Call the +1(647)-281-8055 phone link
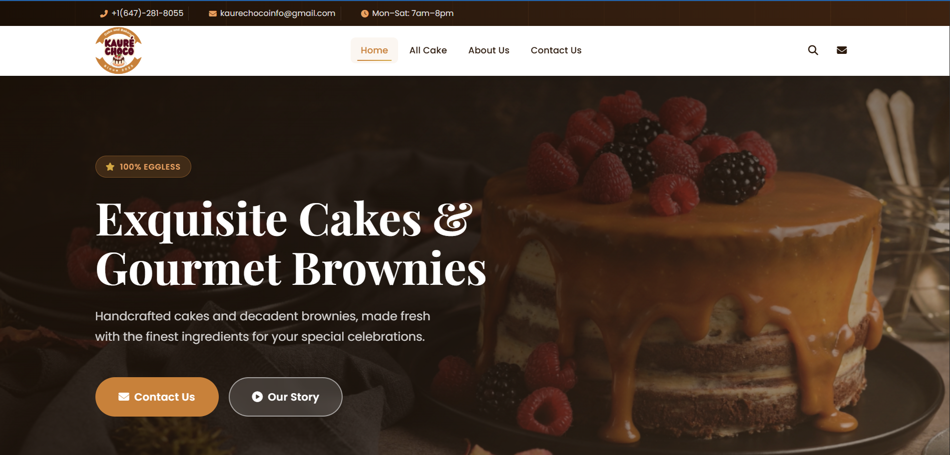The width and height of the screenshot is (950, 455). point(147,13)
